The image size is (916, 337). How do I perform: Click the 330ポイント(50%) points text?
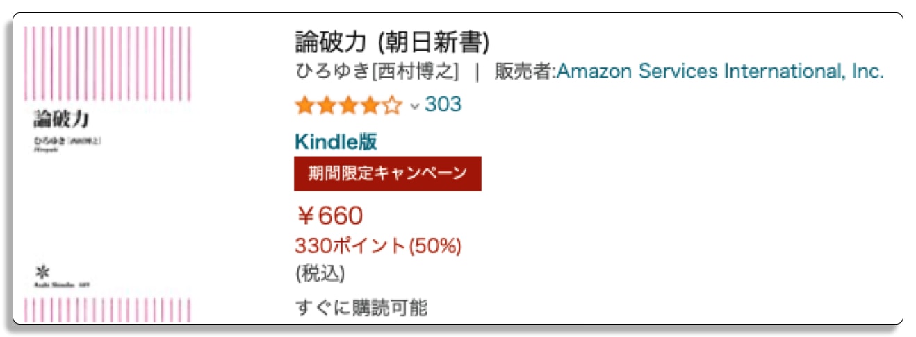tap(378, 245)
